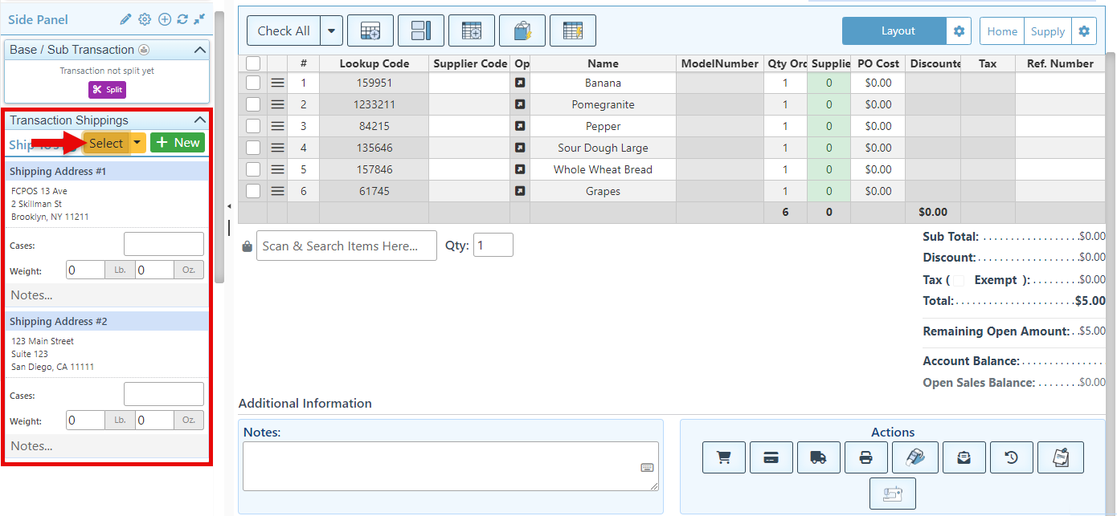
Task: Refresh the Side Panel
Action: [182, 19]
